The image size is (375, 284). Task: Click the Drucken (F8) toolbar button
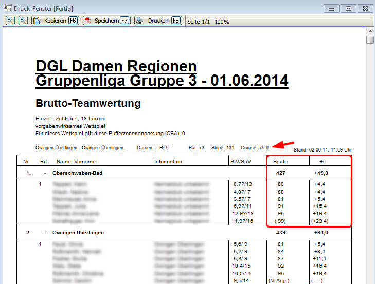coord(158,21)
